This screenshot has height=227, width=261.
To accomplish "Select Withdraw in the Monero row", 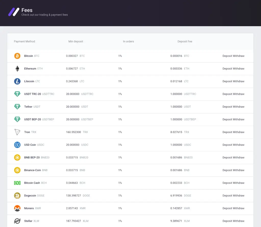I will coord(239,208).
